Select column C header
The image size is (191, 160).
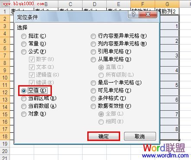coord(70,4)
